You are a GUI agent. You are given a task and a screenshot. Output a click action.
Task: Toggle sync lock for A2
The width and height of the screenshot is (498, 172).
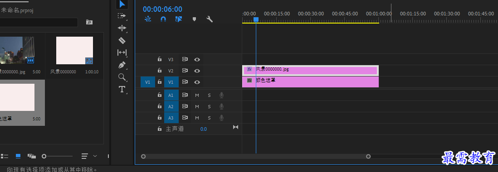(x=185, y=106)
